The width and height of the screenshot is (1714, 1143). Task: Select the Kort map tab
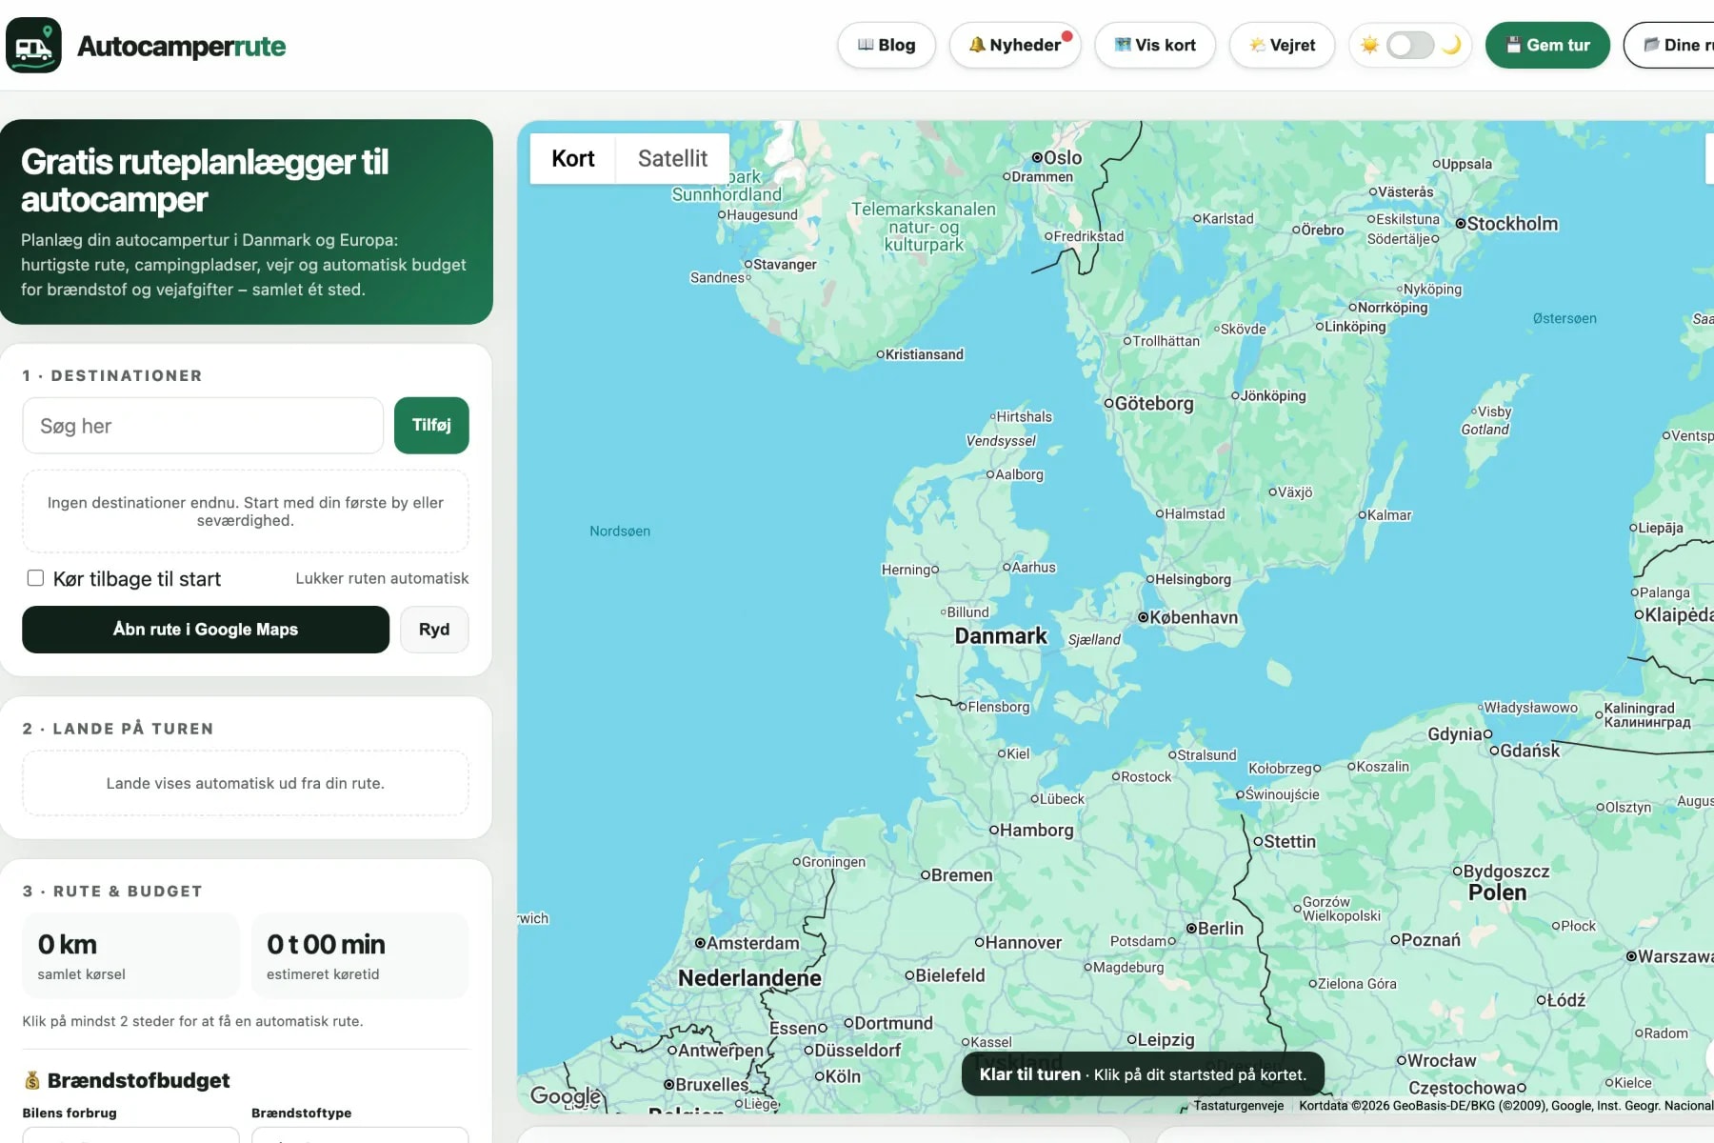pyautogui.click(x=572, y=158)
